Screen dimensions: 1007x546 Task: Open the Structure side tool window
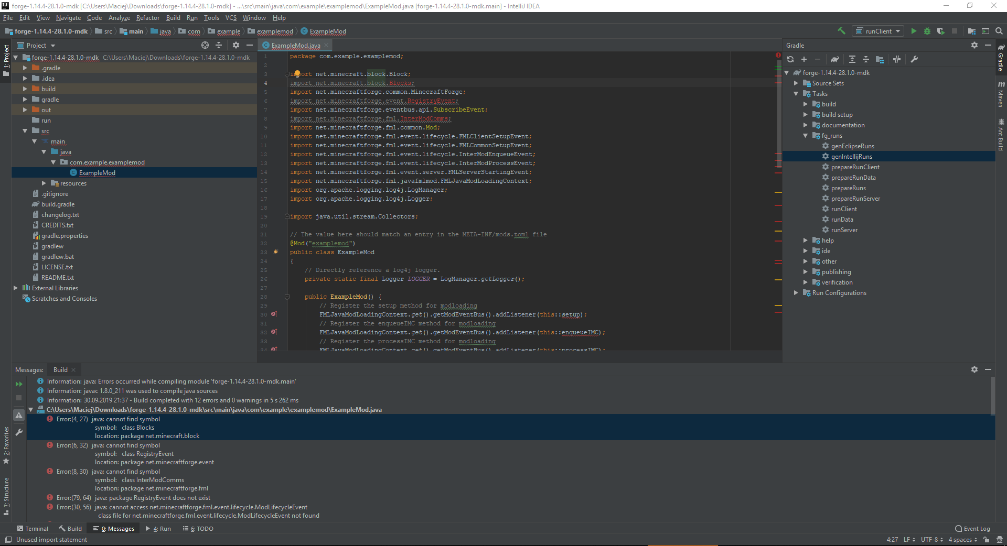coord(6,496)
